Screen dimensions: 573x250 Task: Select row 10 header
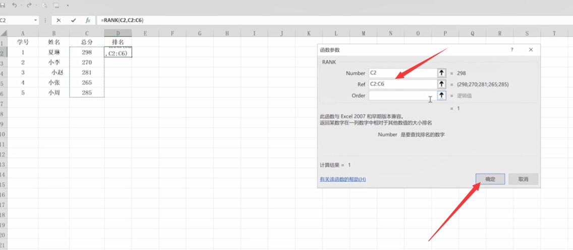coord(3,134)
